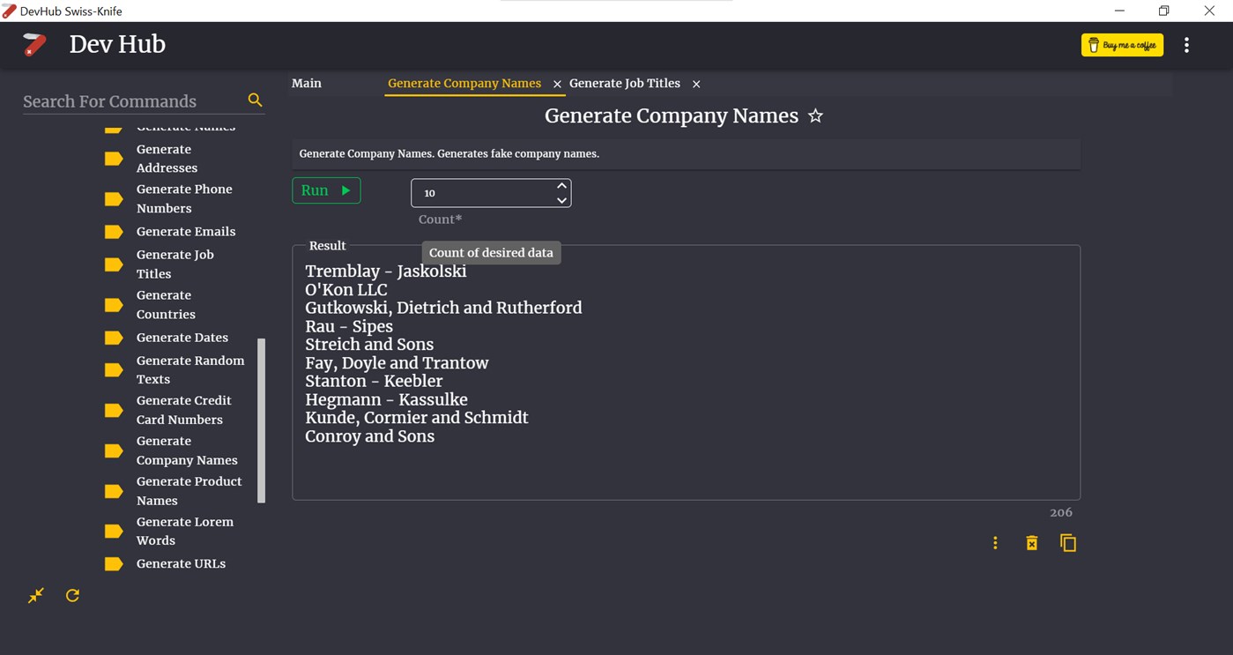Click the search magnifier icon
This screenshot has width=1233, height=655.
pyautogui.click(x=255, y=100)
